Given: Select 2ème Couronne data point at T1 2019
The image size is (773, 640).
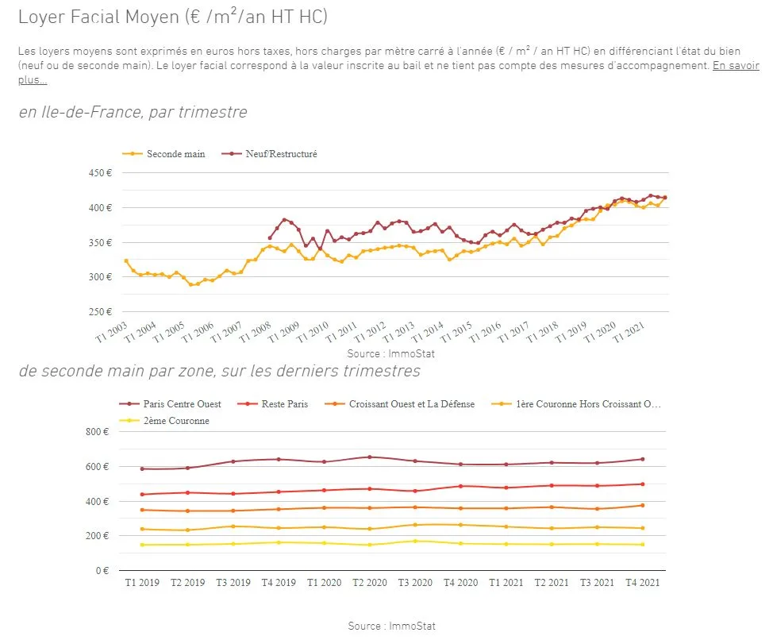Looking at the screenshot, I should coord(141,545).
